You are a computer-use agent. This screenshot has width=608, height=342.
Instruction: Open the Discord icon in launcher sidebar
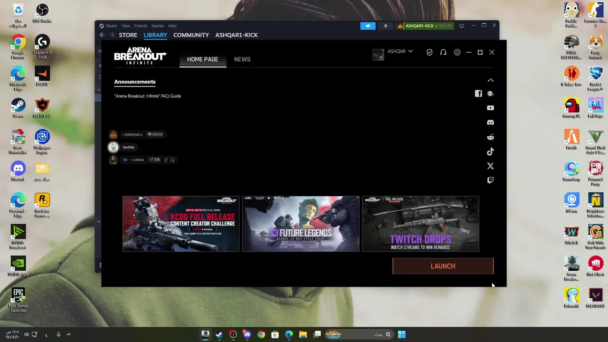click(490, 123)
